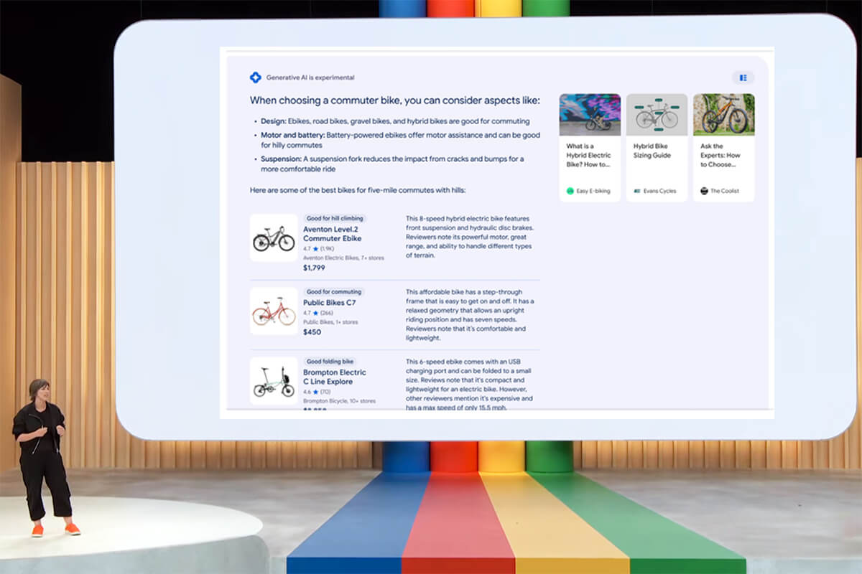Viewport: 862px width, 574px height.
Task: Click the '(70)' review count
Action: pyautogui.click(x=326, y=392)
